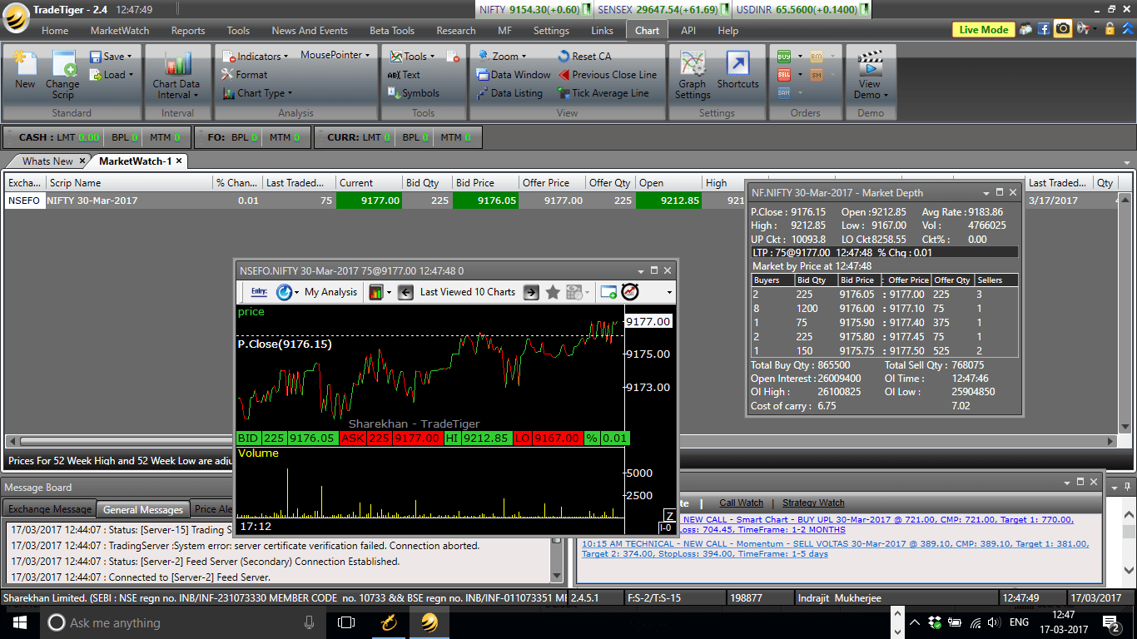The height and width of the screenshot is (639, 1137).
Task: Open the Change Scrip tool
Action: [x=62, y=75]
